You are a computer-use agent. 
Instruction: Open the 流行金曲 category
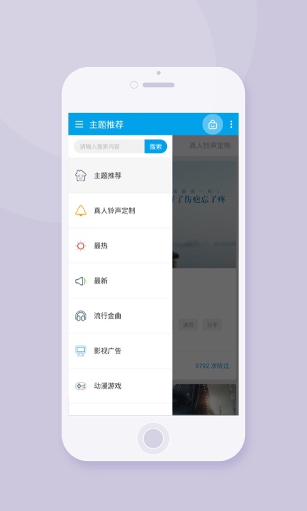120,316
